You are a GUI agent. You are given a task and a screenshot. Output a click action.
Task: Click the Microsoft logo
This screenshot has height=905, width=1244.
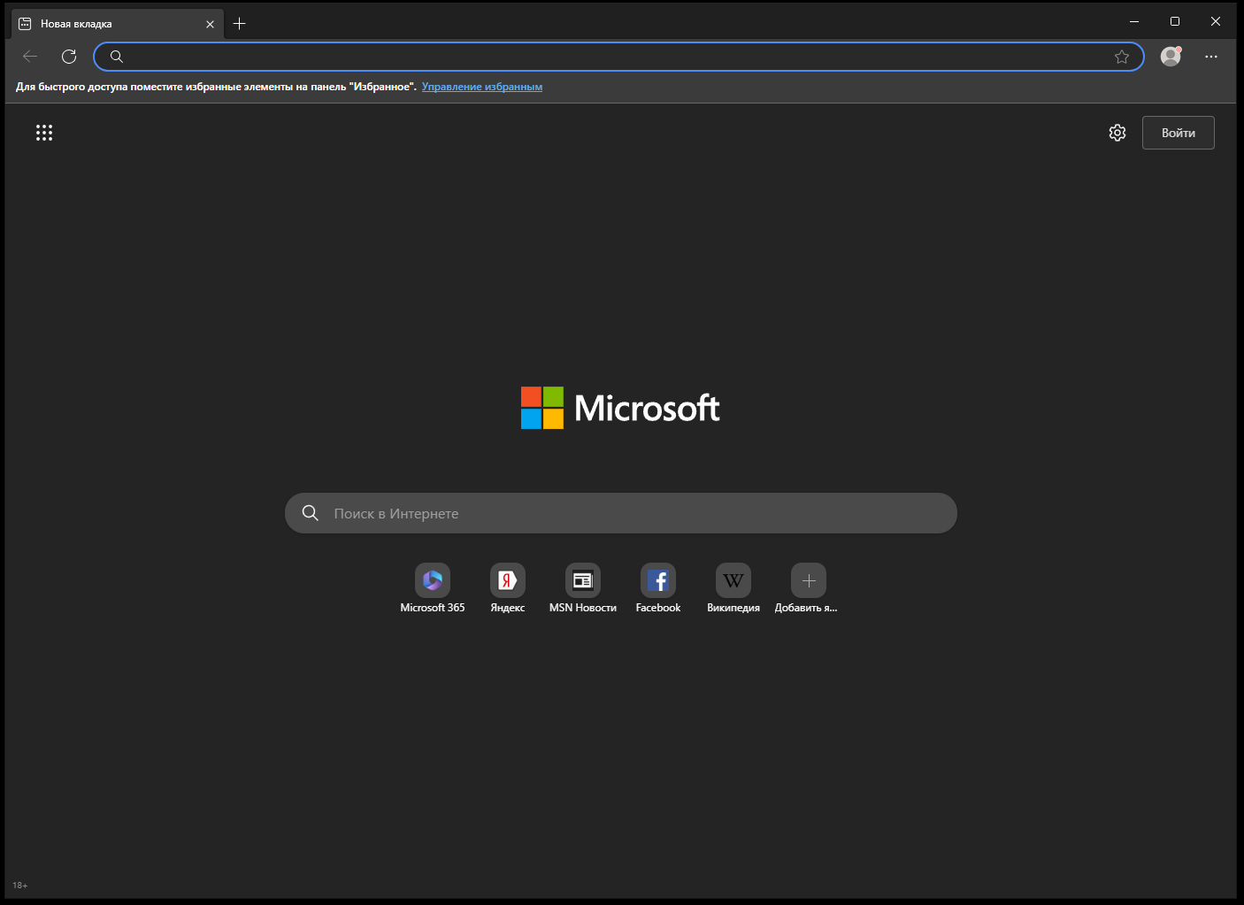click(x=620, y=408)
